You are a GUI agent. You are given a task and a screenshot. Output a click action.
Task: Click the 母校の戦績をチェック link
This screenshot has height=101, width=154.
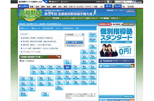pyautogui.click(x=74, y=46)
